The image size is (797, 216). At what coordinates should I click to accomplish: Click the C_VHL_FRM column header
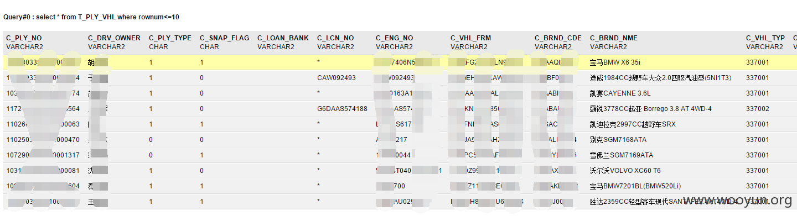(470, 38)
